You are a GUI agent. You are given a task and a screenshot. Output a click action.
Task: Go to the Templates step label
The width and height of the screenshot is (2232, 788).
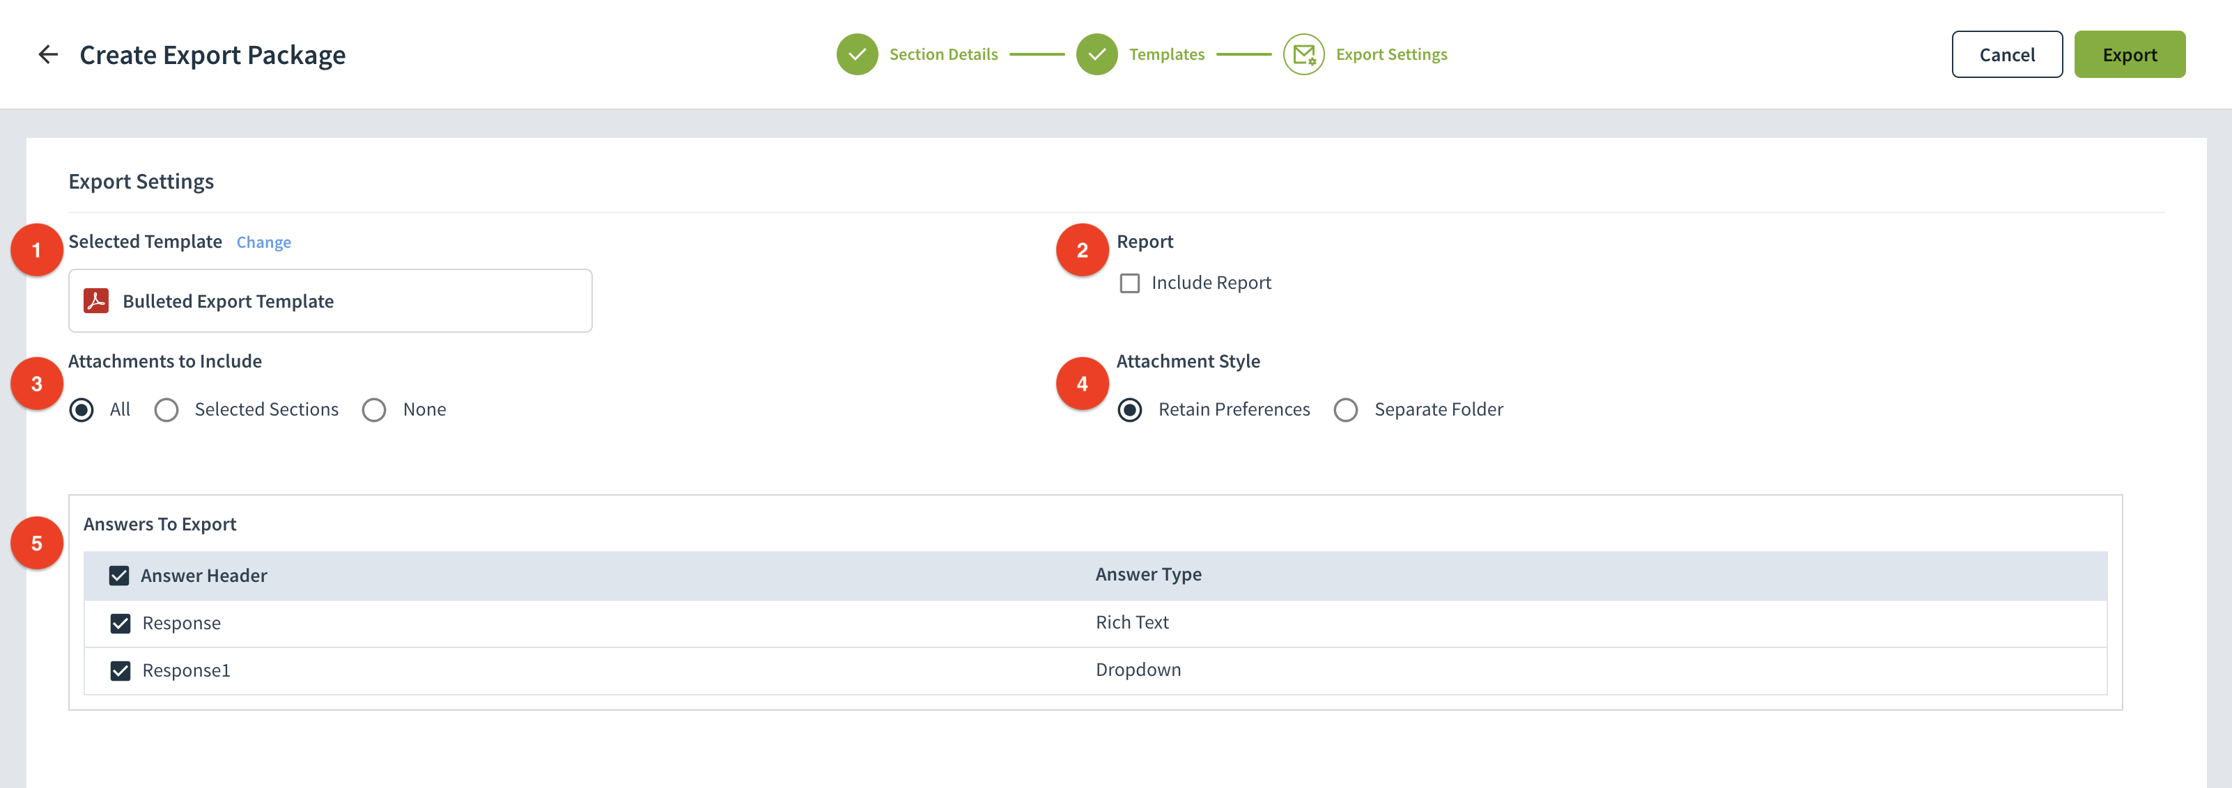[1166, 54]
